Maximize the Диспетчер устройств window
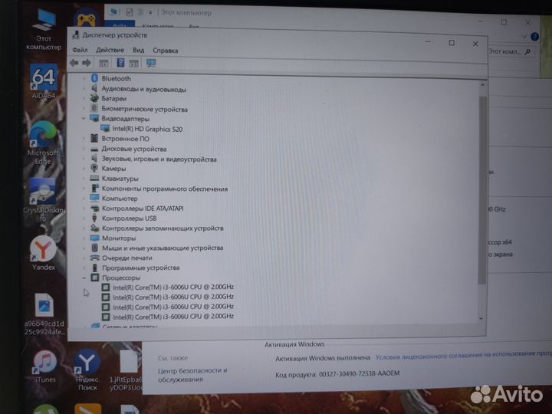This screenshot has width=552, height=414. pyautogui.click(x=452, y=43)
